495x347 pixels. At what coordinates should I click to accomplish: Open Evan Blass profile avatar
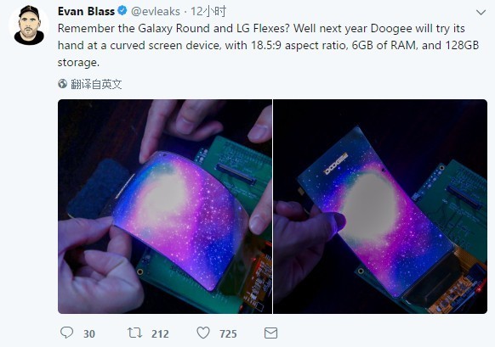point(29,25)
